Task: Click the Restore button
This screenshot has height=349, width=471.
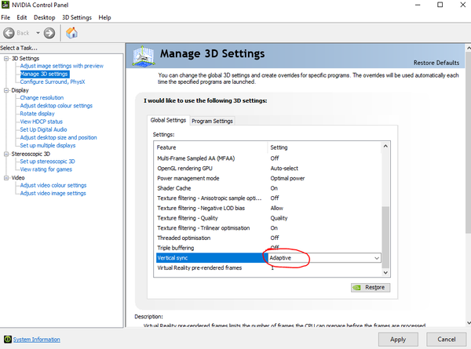Action: click(370, 288)
